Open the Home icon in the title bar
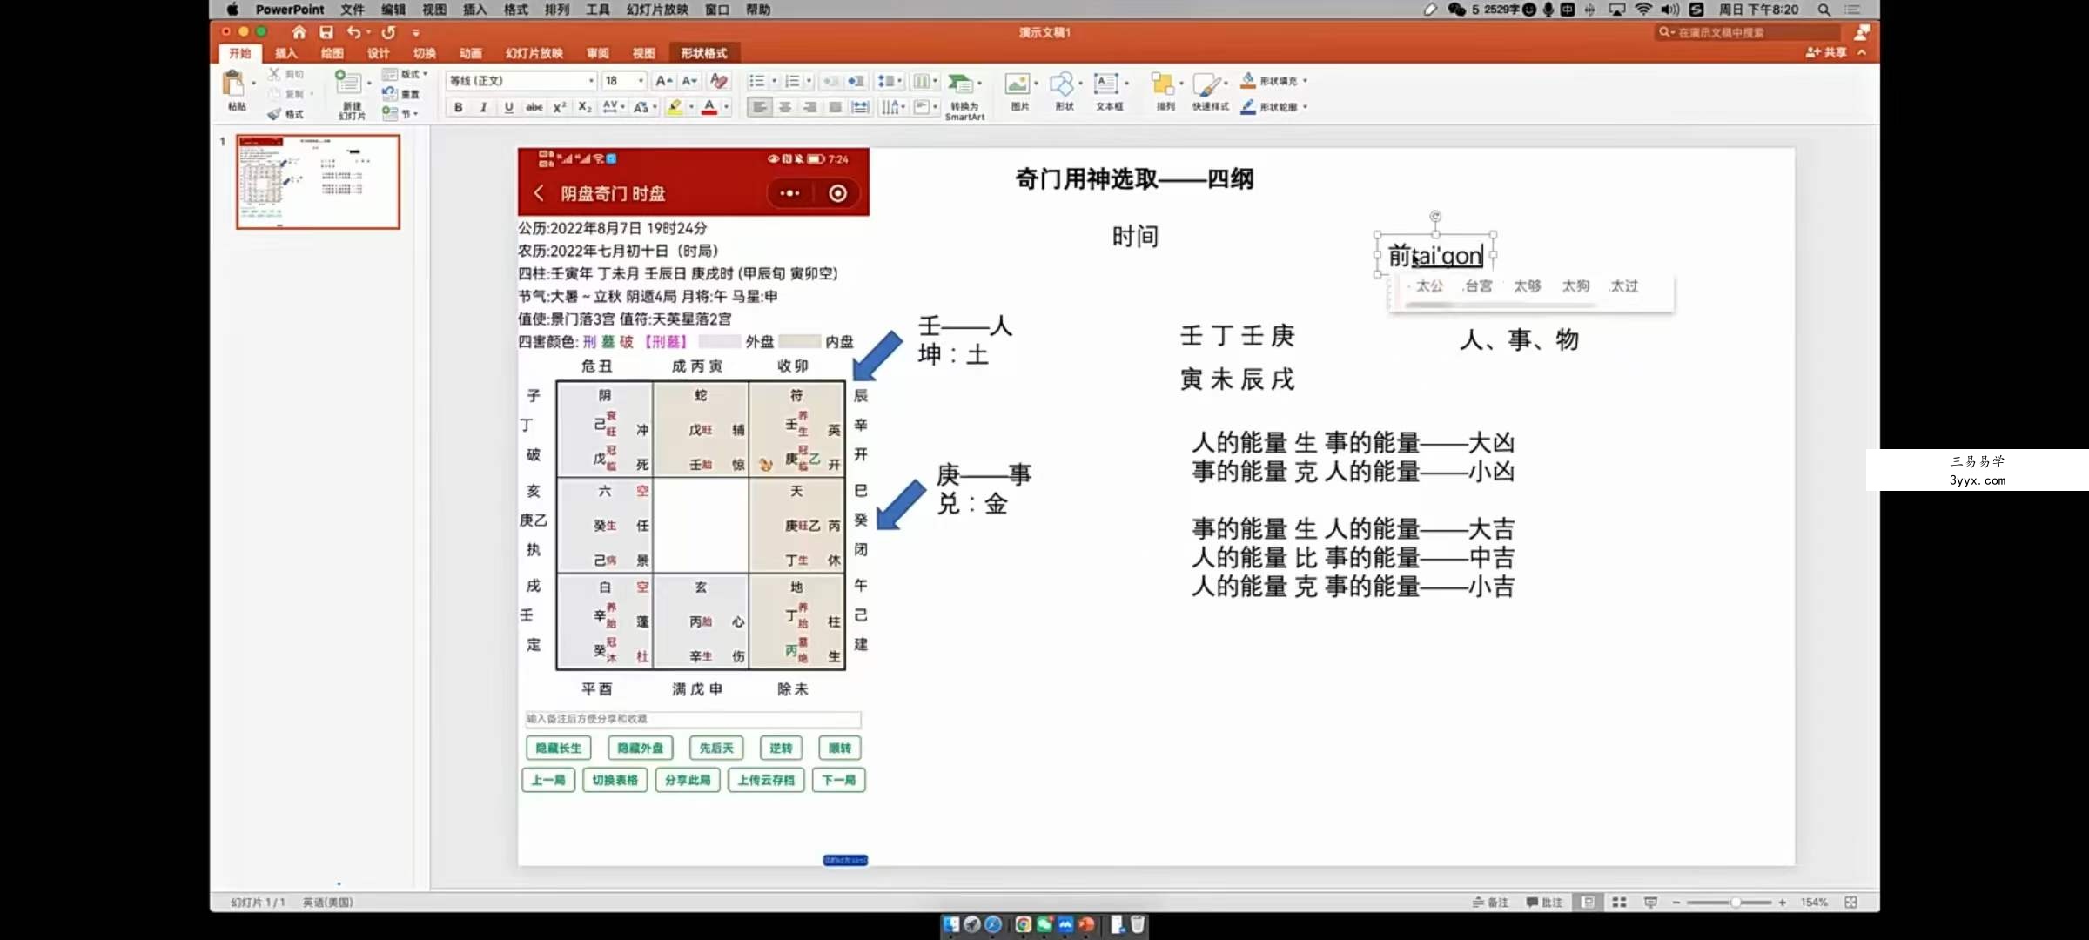 [299, 32]
